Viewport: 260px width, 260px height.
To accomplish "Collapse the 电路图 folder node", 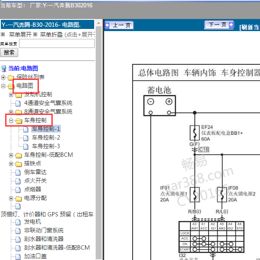I will pyautogui.click(x=3, y=86).
